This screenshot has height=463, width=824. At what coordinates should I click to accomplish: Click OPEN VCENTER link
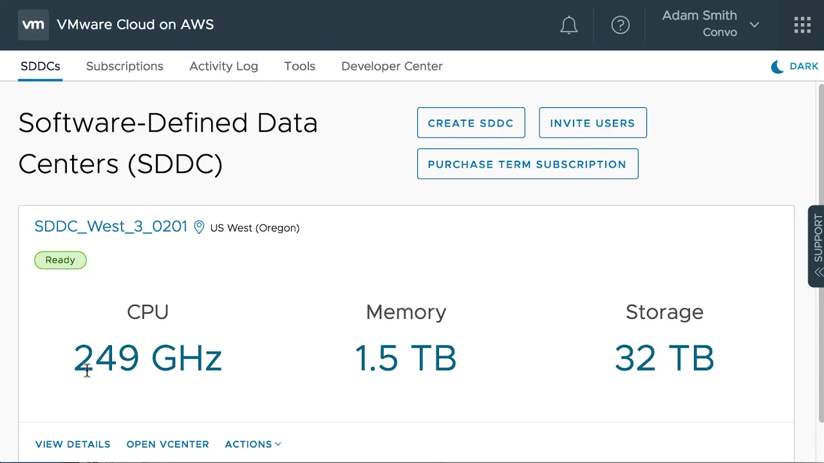(x=167, y=444)
